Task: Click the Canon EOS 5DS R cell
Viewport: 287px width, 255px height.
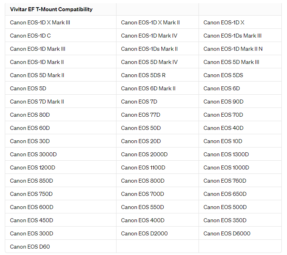Action: click(x=143, y=75)
